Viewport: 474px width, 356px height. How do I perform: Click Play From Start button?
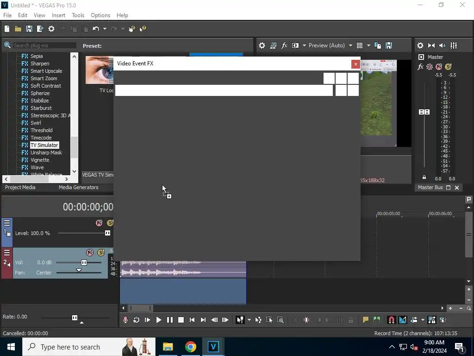148,320
